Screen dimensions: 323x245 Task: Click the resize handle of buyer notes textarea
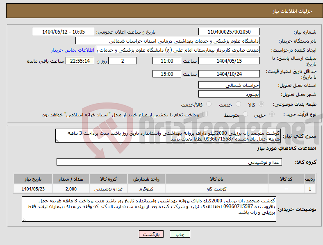[24, 220]
